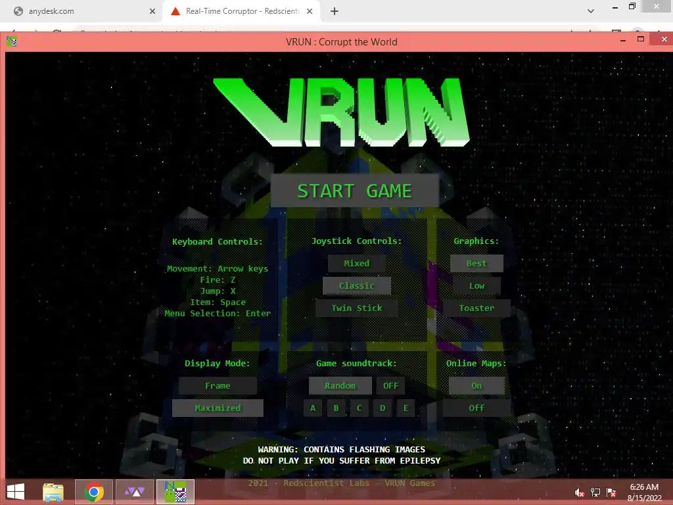Open a new browser tab

coord(335,11)
